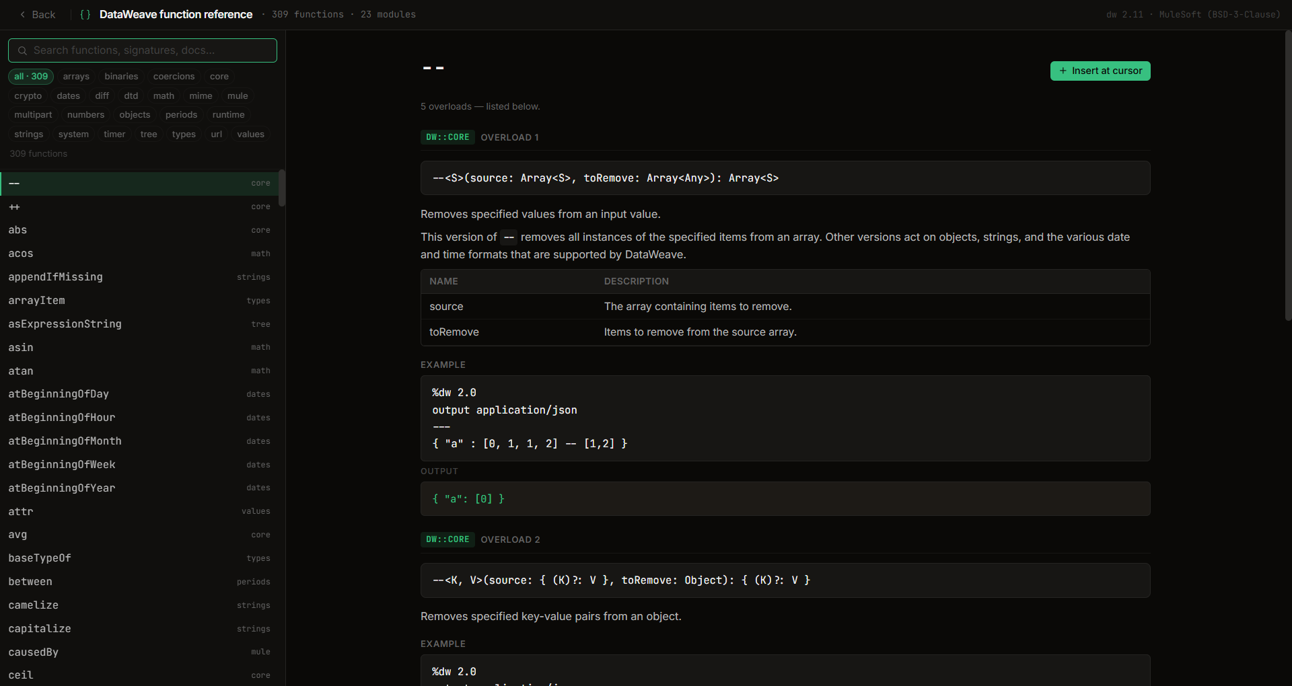The height and width of the screenshot is (686, 1292).
Task: Filter by arrays module
Action: (x=76, y=77)
